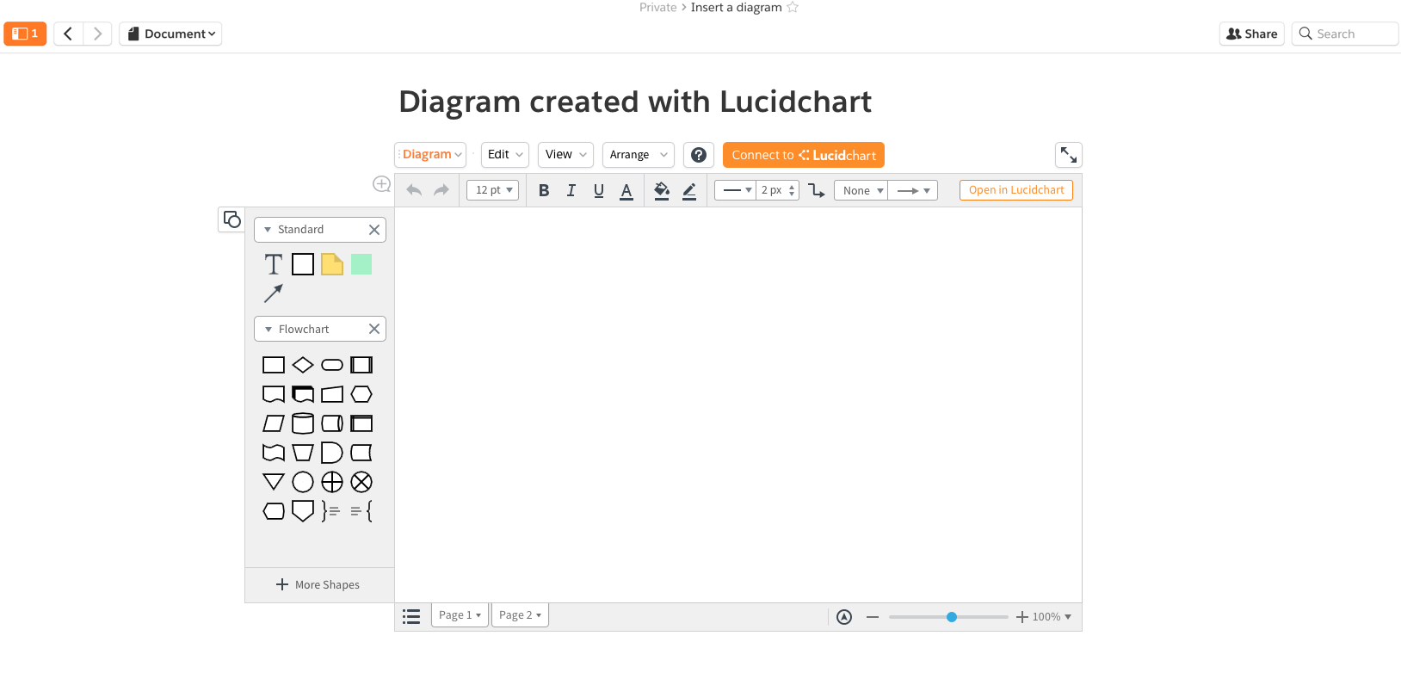Select the right-facing brace note shape
This screenshot has height=679, width=1401.
click(331, 511)
